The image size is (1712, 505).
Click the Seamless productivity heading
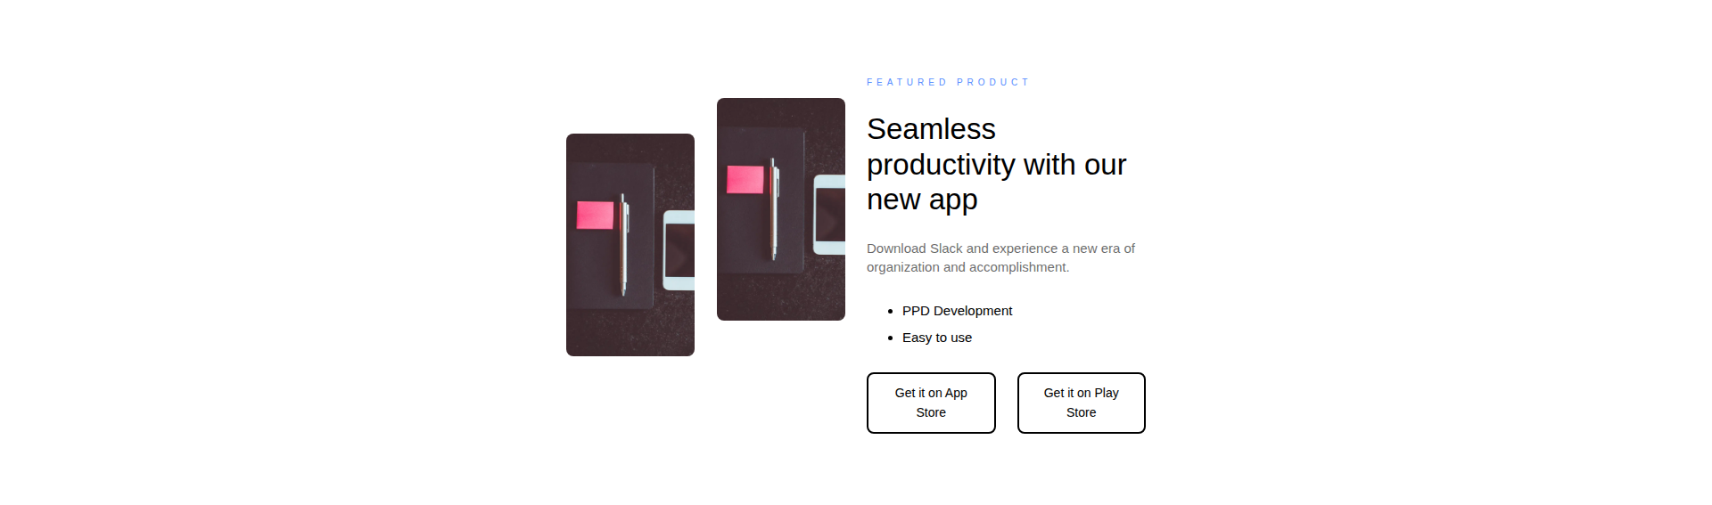pos(996,164)
